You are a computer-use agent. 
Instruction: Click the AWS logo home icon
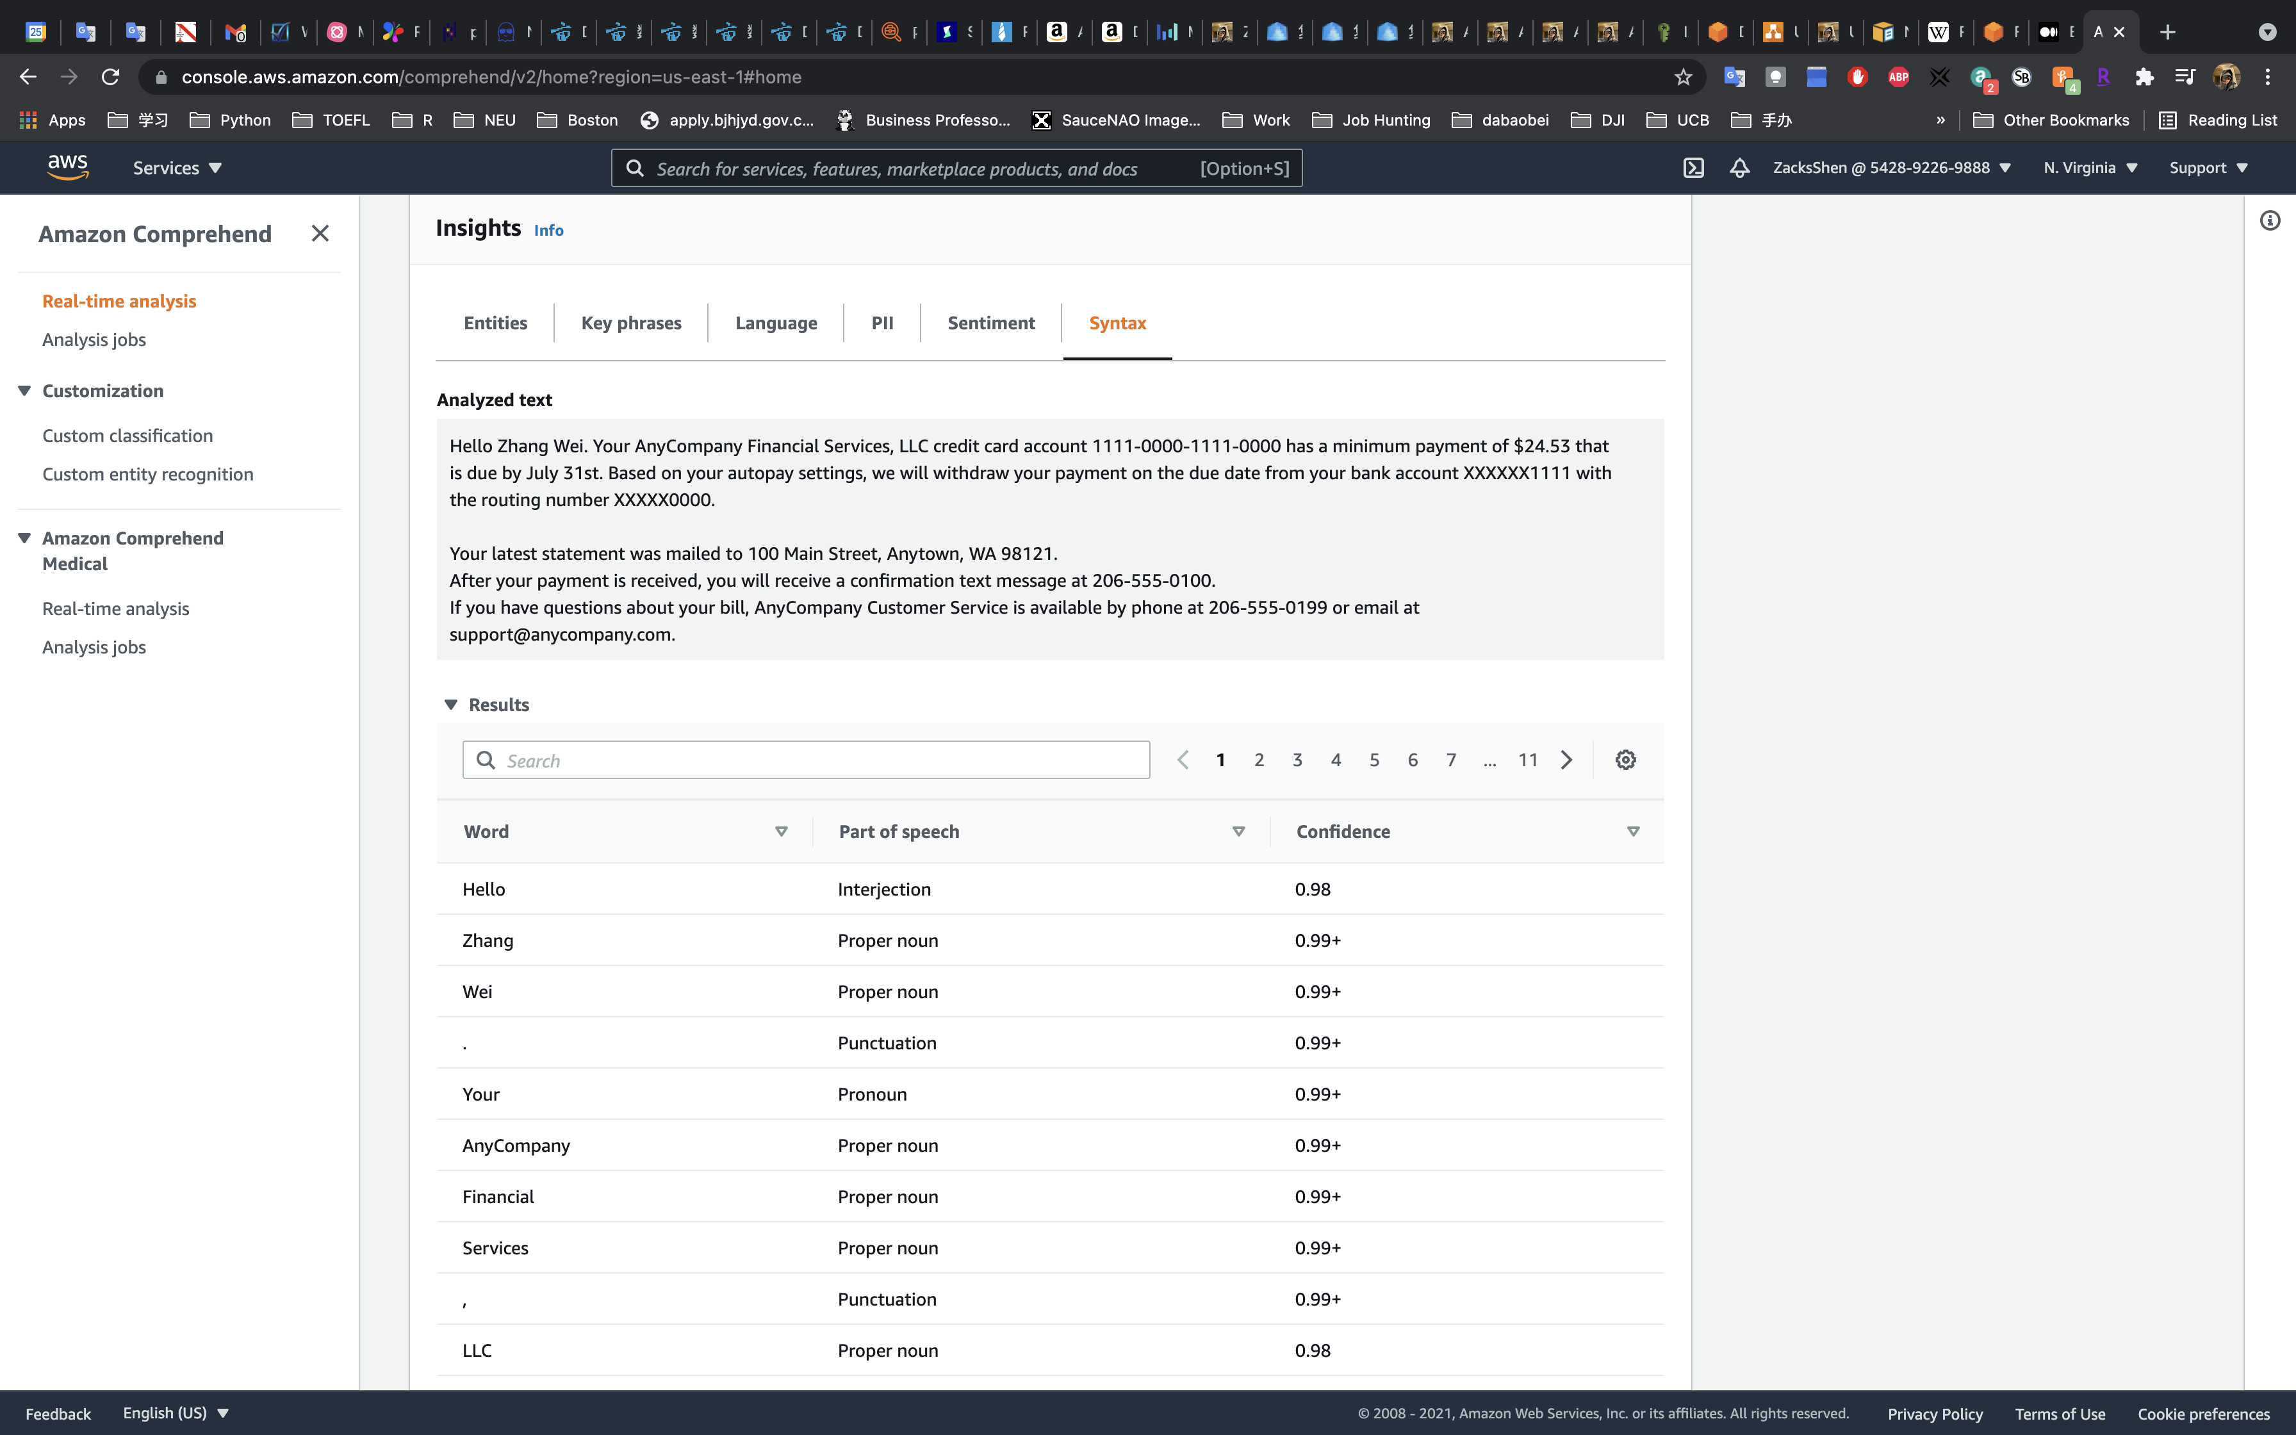click(x=69, y=168)
